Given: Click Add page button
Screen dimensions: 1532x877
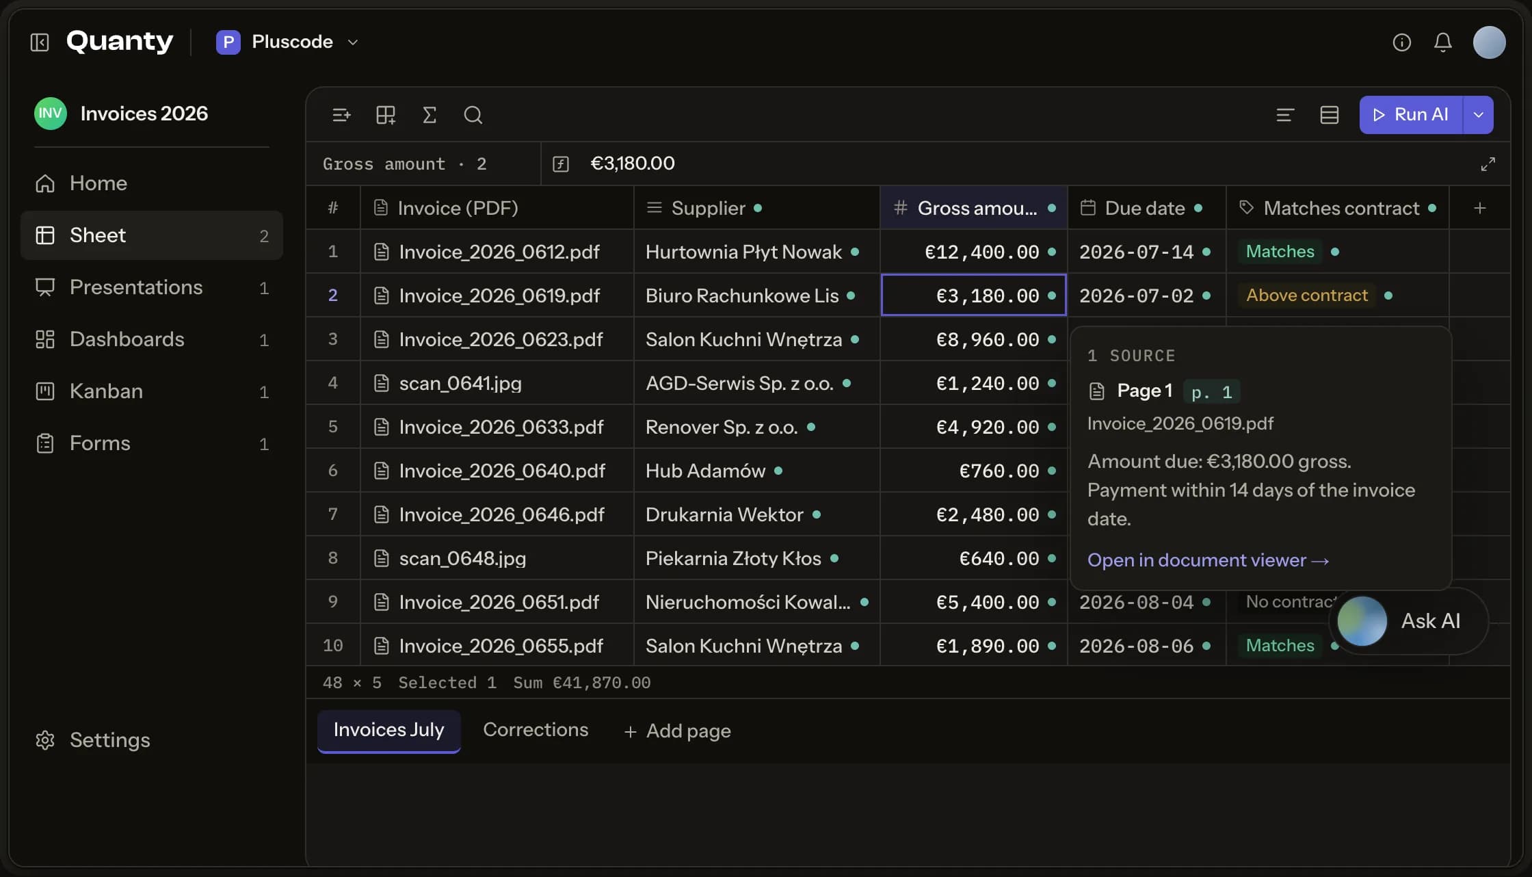Looking at the screenshot, I should [677, 731].
